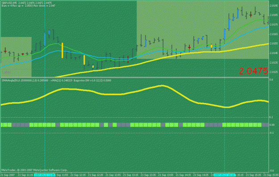The height and width of the screenshot is (177, 279).
Task: Click the '21 Sep 14:35' time axis label
Action: click(x=201, y=175)
